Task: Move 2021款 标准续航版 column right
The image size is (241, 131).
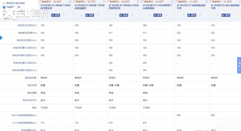Action: click(x=200, y=15)
